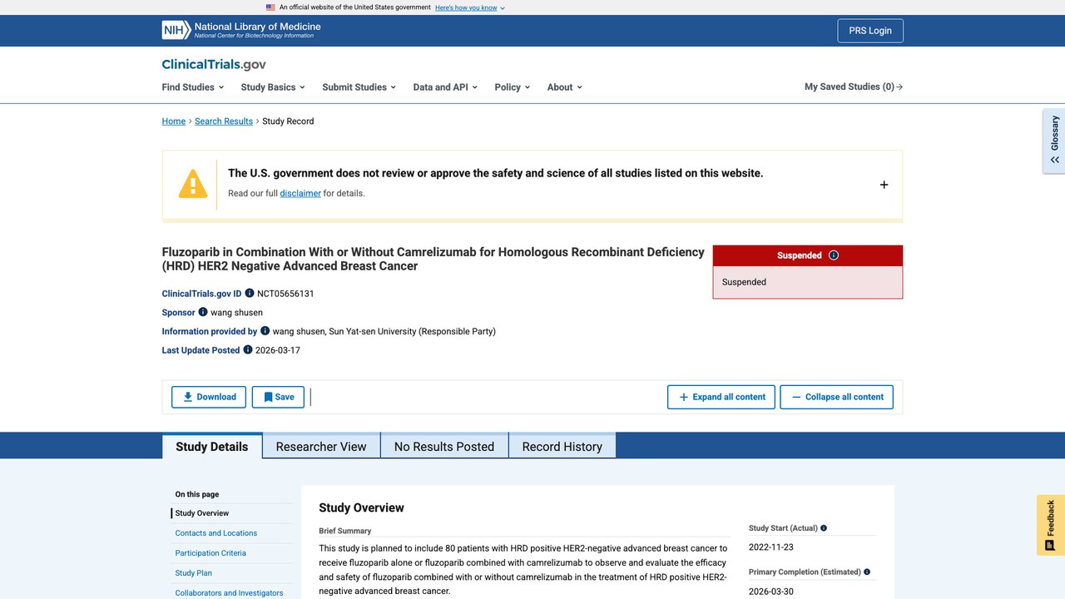The image size is (1065, 599).
Task: Click info icon beside Primary Completion (Estimated)
Action: [867, 572]
